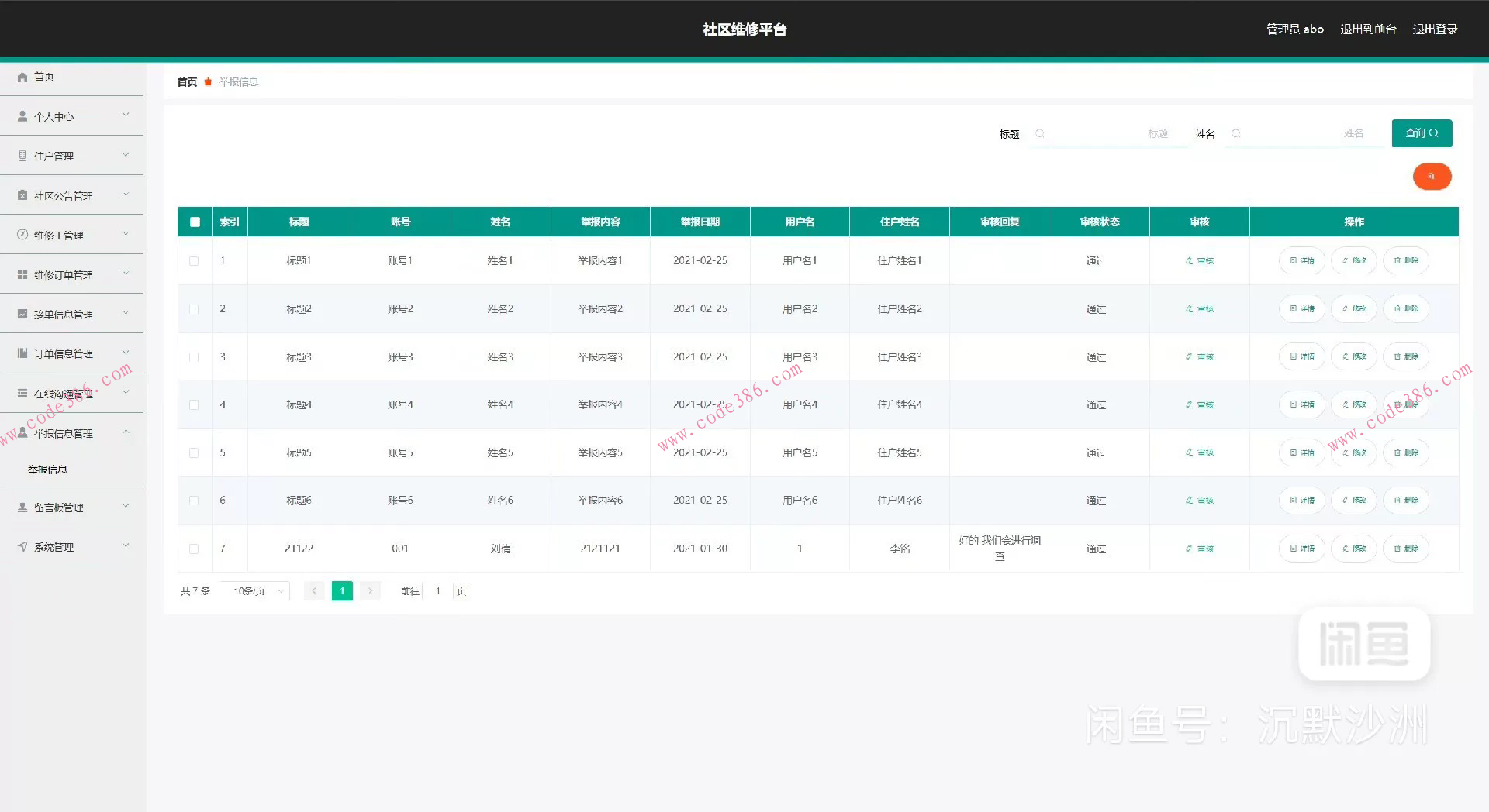Delete row 6 using 删除 button
This screenshot has width=1489, height=812.
click(x=1405, y=501)
